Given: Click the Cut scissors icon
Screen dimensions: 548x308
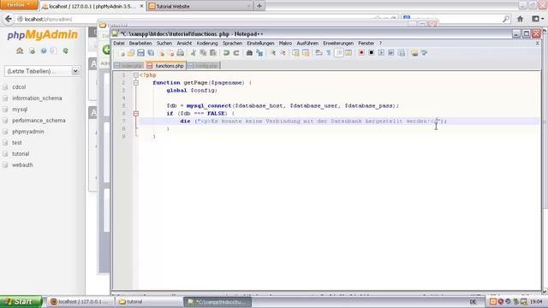Looking at the screenshot, I should 194,53.
